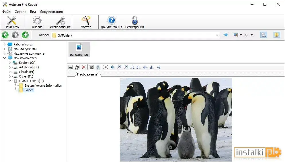The width and height of the screenshot is (285, 163).
Task: Zoom out of the preview image
Action: tap(119, 67)
